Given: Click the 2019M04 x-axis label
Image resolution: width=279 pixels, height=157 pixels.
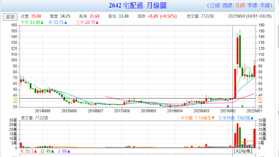Looking at the screenshot, I should point(175,111).
